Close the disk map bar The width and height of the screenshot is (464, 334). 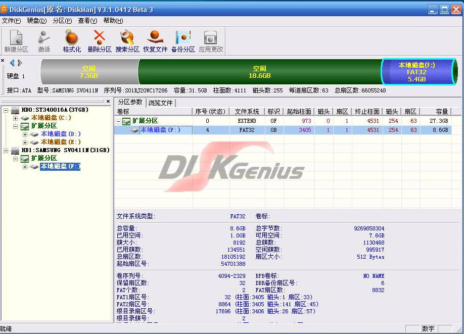(x=3, y=60)
